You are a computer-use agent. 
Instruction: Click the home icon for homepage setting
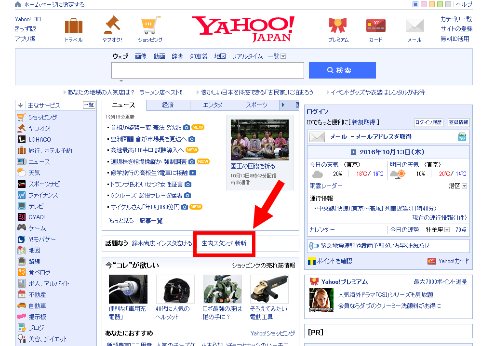18,5
